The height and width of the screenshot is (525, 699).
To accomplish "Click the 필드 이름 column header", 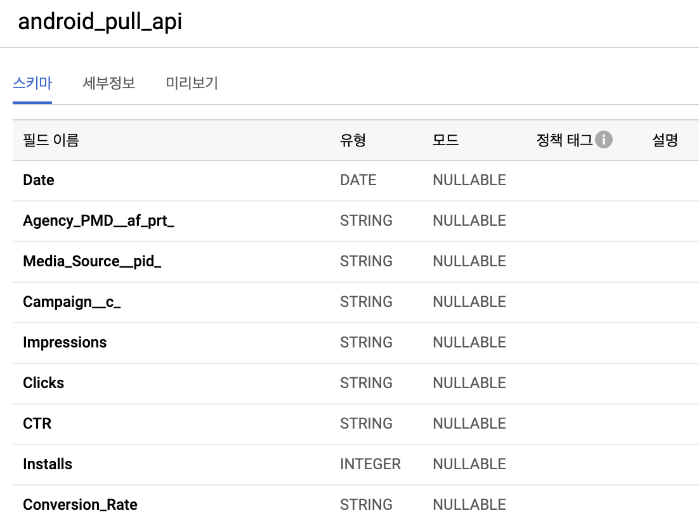I will pyautogui.click(x=51, y=139).
